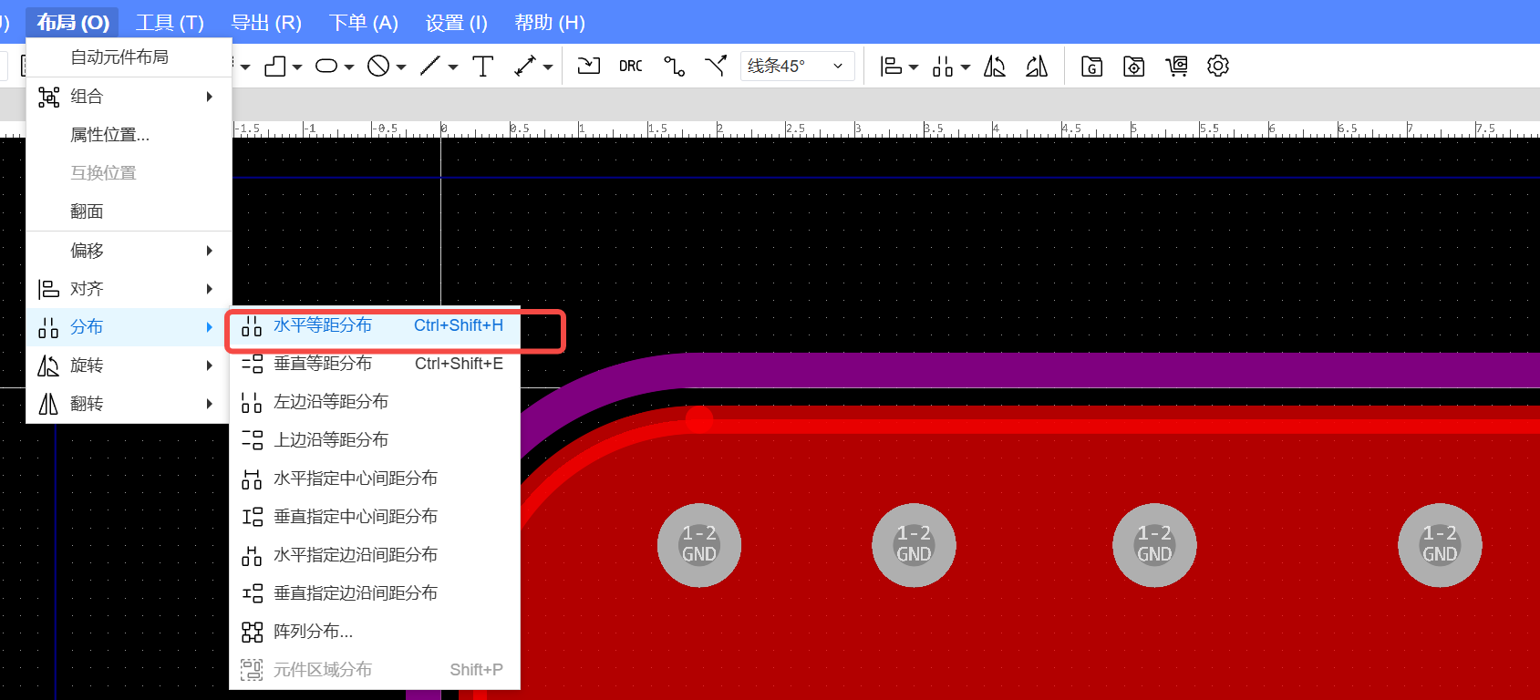Select the prohibited region tool
Screen dimensions: 1540x700
[x=378, y=66]
